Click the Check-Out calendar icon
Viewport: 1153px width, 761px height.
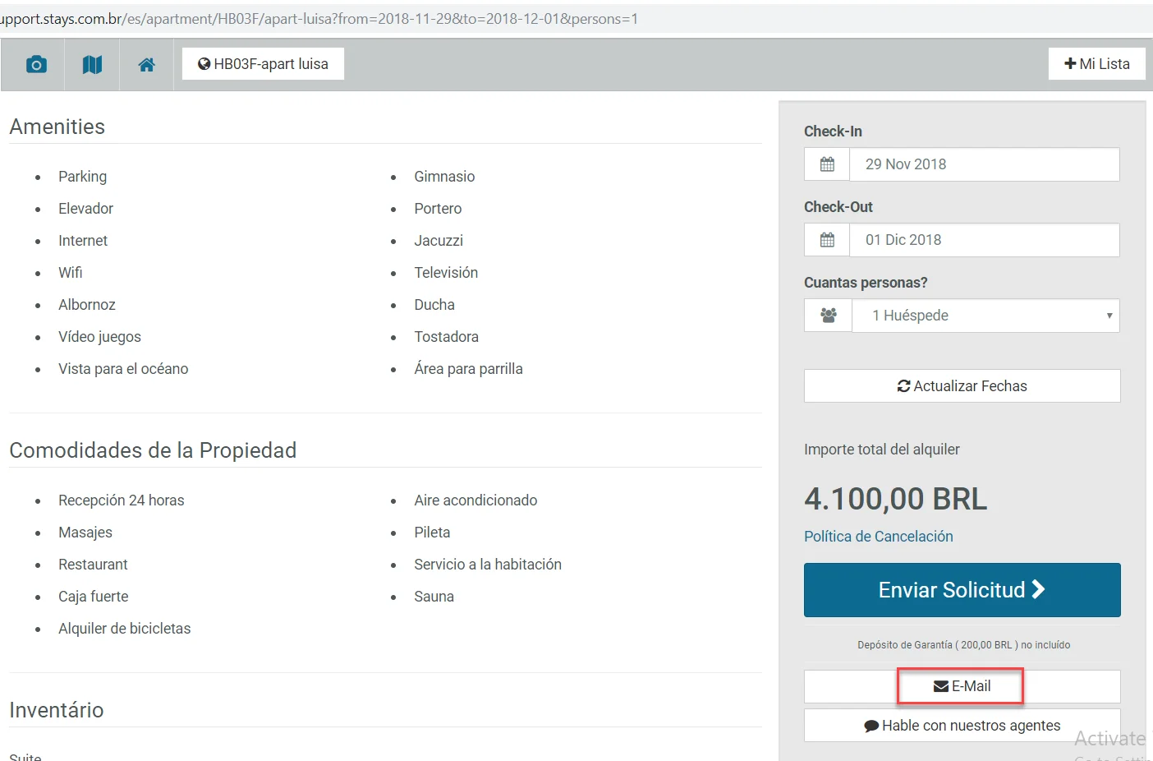(x=827, y=240)
